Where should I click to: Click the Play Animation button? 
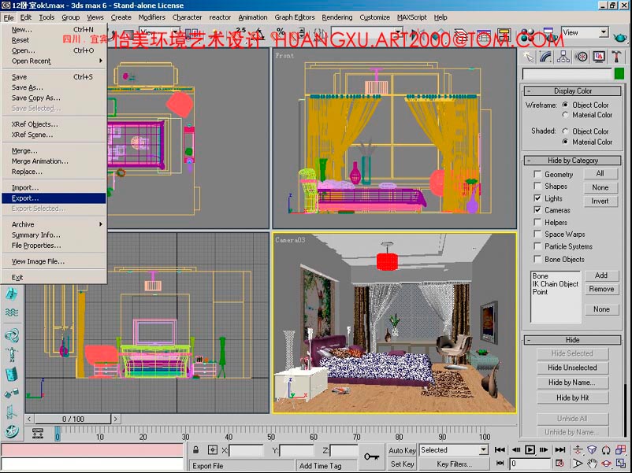(530, 449)
